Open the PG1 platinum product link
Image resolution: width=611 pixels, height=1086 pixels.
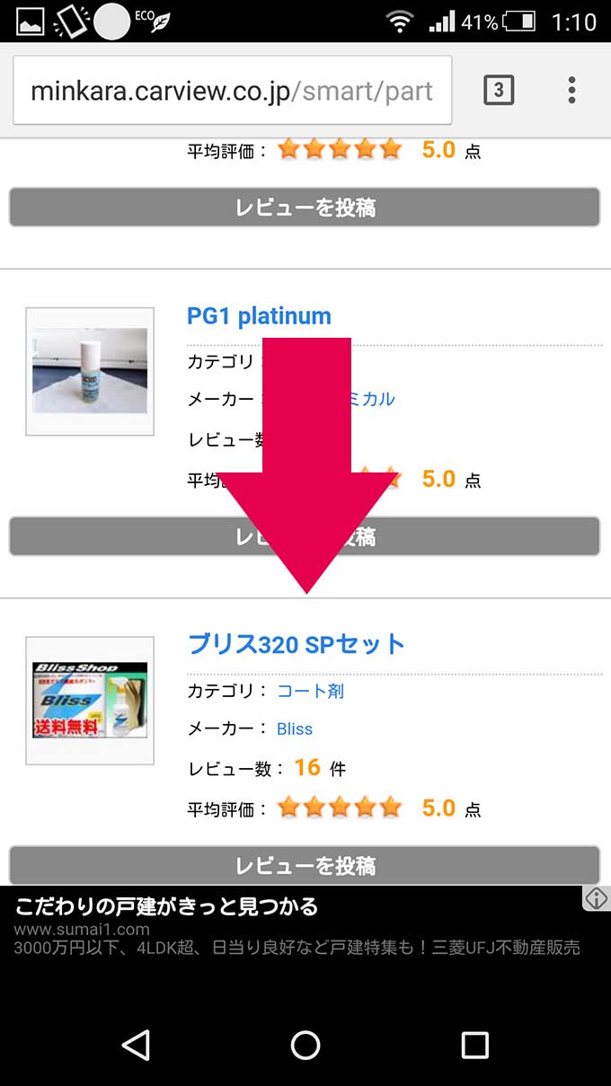259,316
